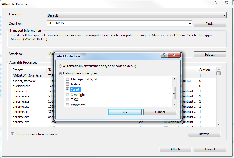This screenshot has width=234, height=158.
Task: Enable the Managed (v4.5, v4.0) checkbox
Action: coord(67,79)
